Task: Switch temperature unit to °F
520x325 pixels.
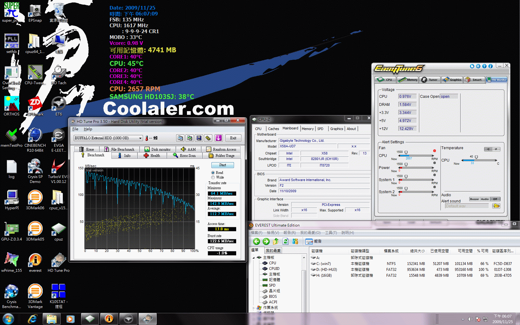Action: (496, 149)
